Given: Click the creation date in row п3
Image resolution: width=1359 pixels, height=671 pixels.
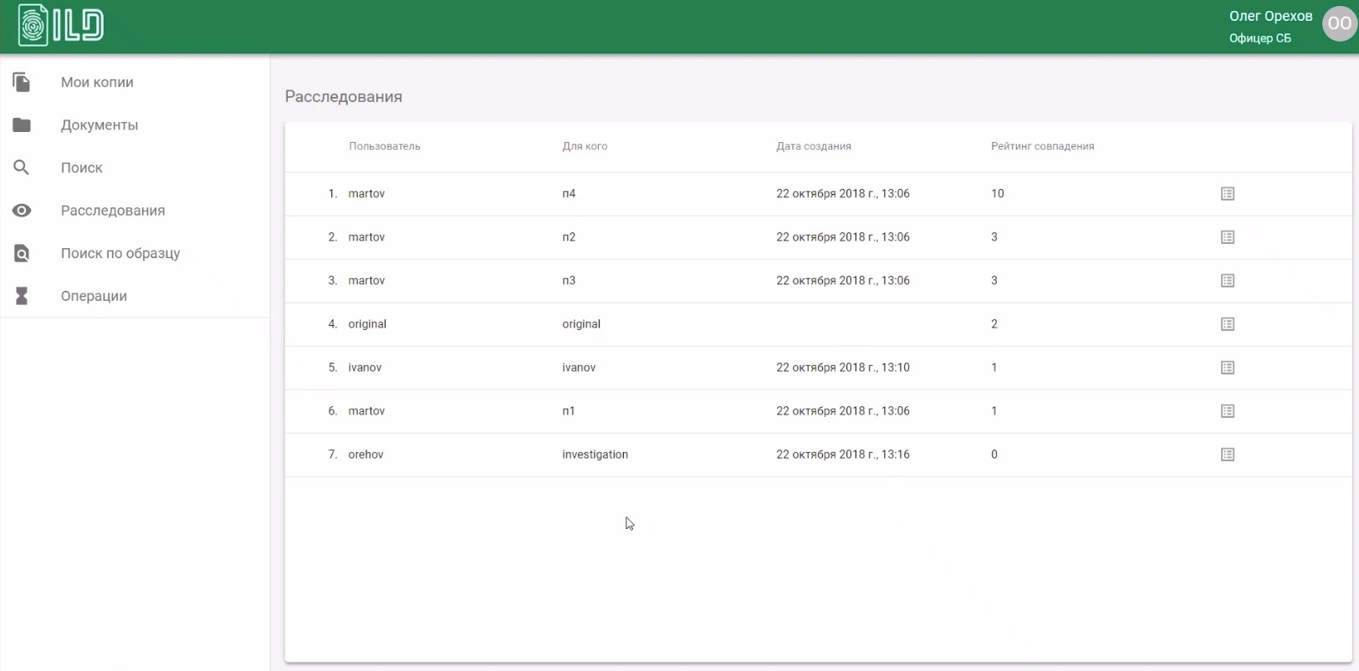Looking at the screenshot, I should 843,281.
